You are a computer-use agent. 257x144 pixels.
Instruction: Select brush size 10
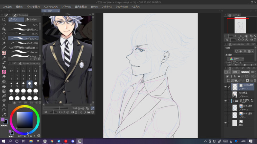[x=17, y=84]
